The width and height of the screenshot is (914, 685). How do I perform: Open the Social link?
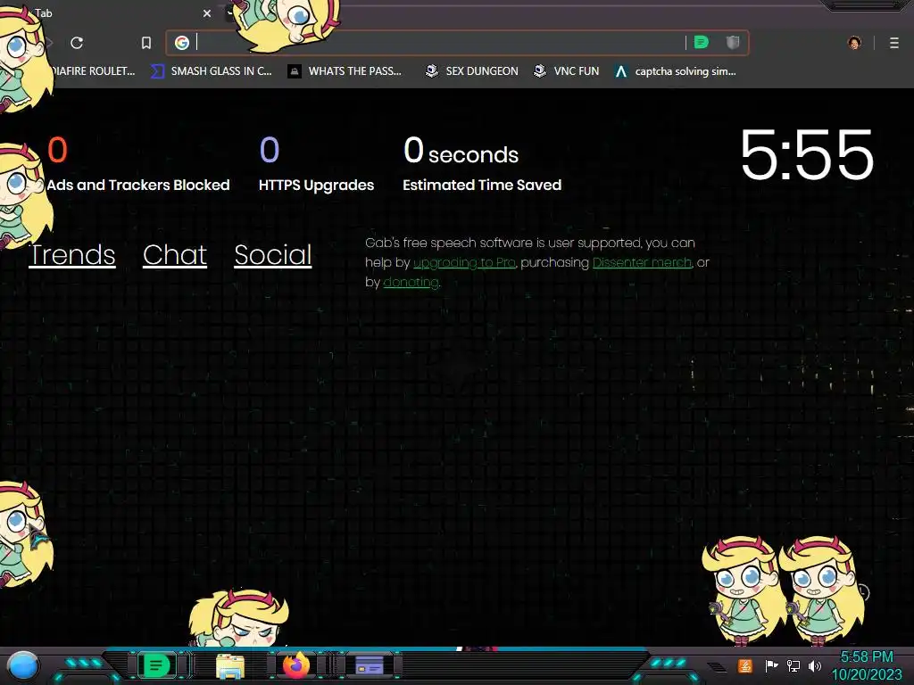(x=273, y=255)
